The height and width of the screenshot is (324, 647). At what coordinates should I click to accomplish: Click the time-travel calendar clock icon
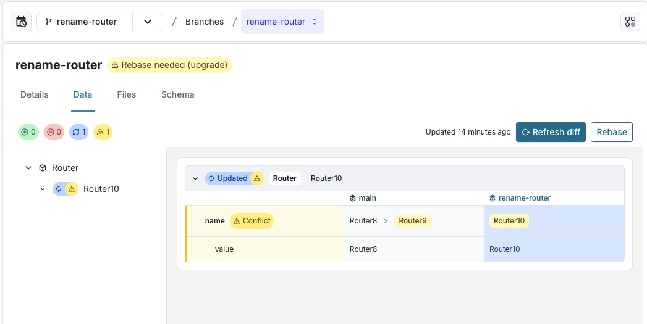tap(21, 22)
